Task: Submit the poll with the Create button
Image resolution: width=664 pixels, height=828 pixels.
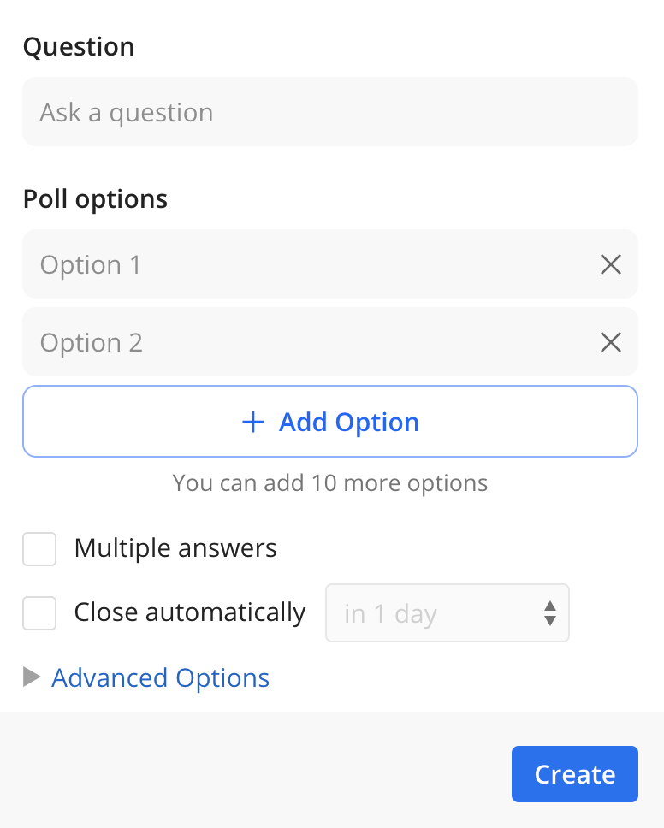Action: point(574,774)
